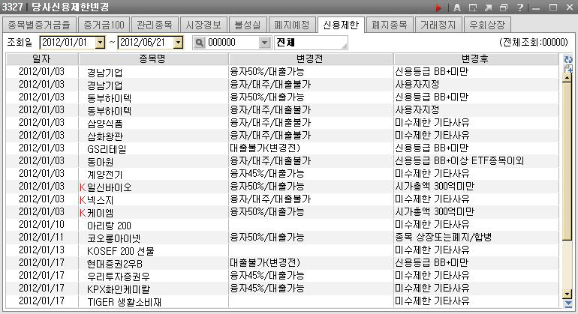
Task: Click the overlapping windows cascade icon
Action: 504,7
